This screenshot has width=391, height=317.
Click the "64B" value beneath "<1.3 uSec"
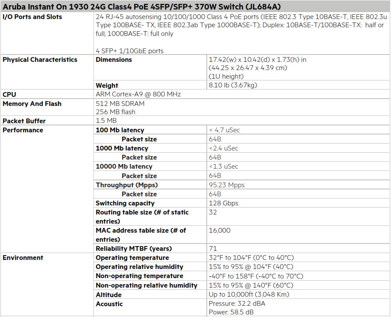click(215, 176)
